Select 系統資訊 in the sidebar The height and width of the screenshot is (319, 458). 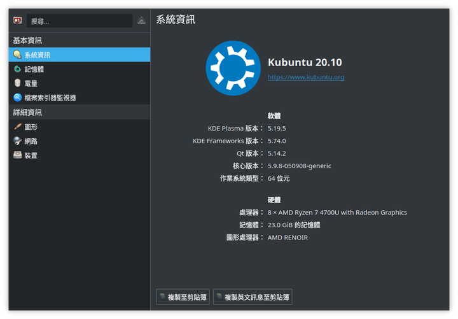click(x=80, y=55)
